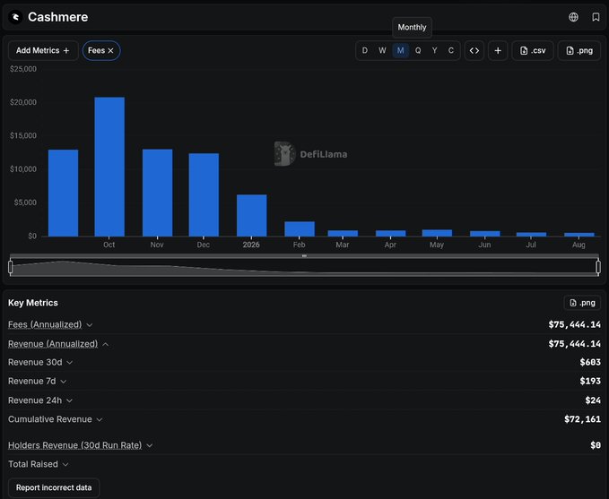Click the Feb fees bar

pos(300,229)
